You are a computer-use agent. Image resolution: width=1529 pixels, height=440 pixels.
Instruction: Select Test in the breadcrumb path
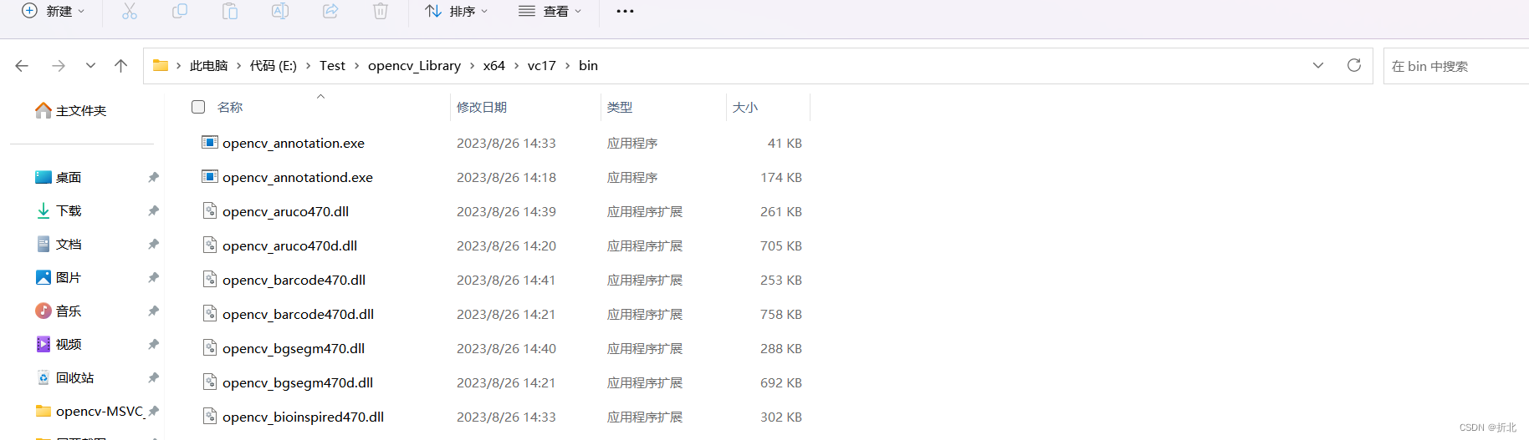pyautogui.click(x=332, y=66)
